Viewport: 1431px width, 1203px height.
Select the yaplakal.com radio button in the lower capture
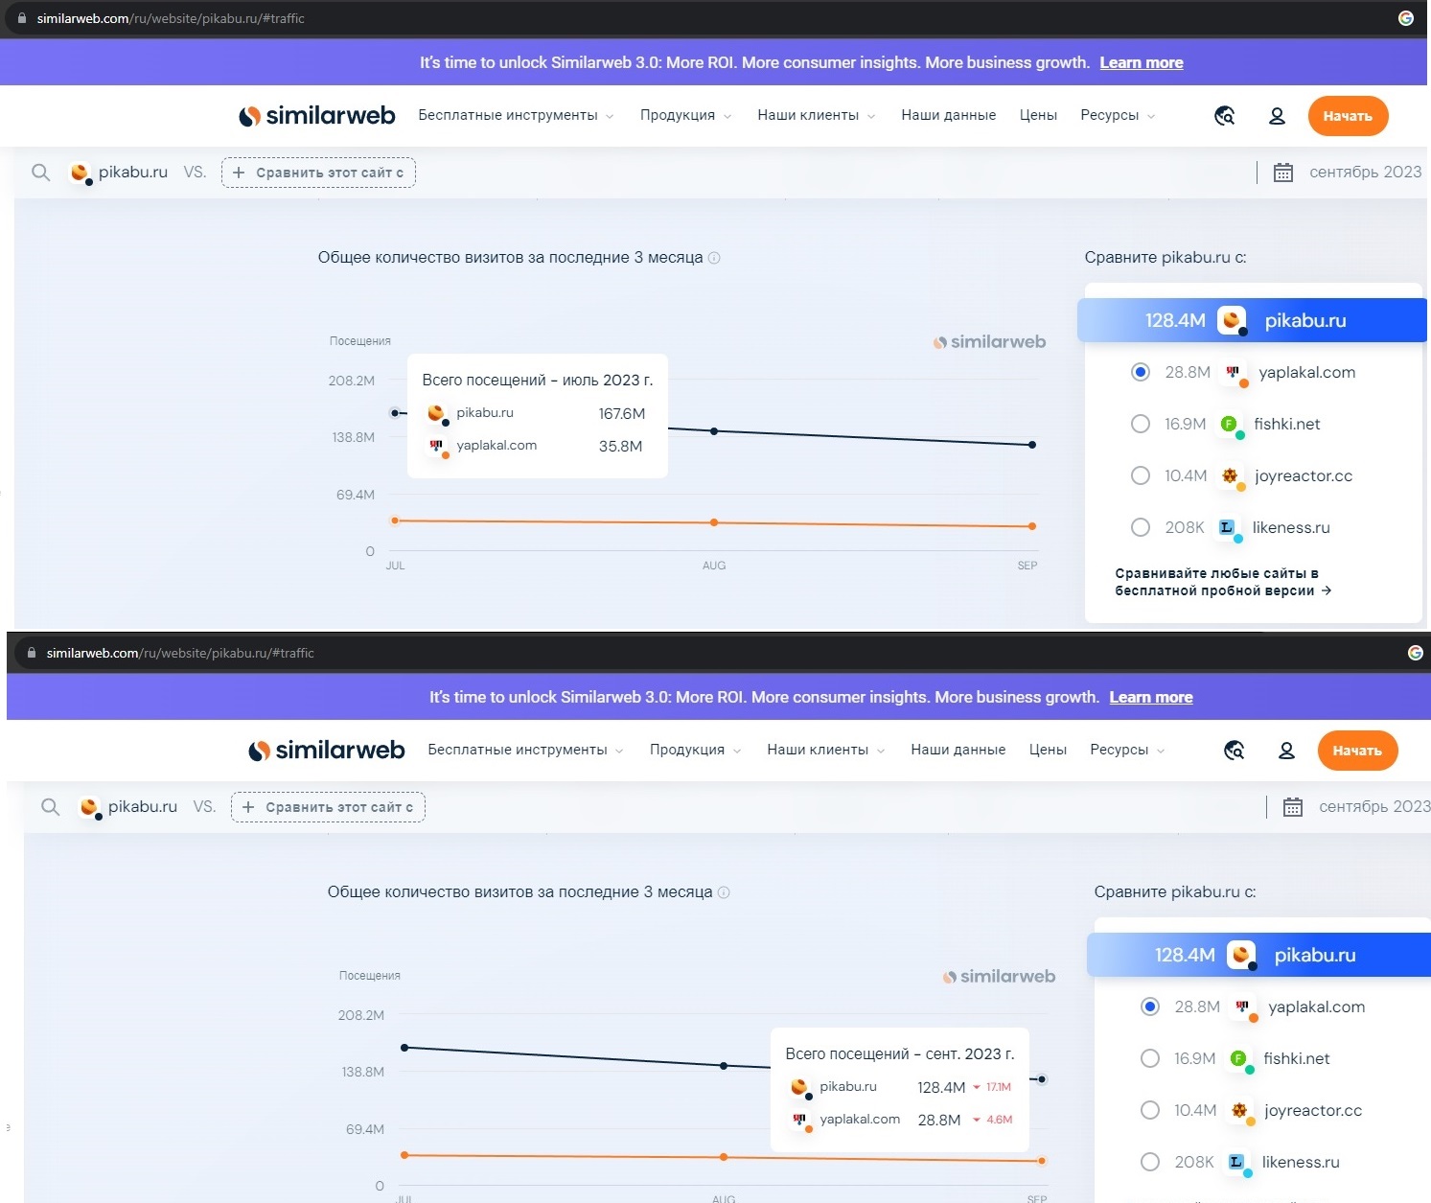pos(1150,1006)
